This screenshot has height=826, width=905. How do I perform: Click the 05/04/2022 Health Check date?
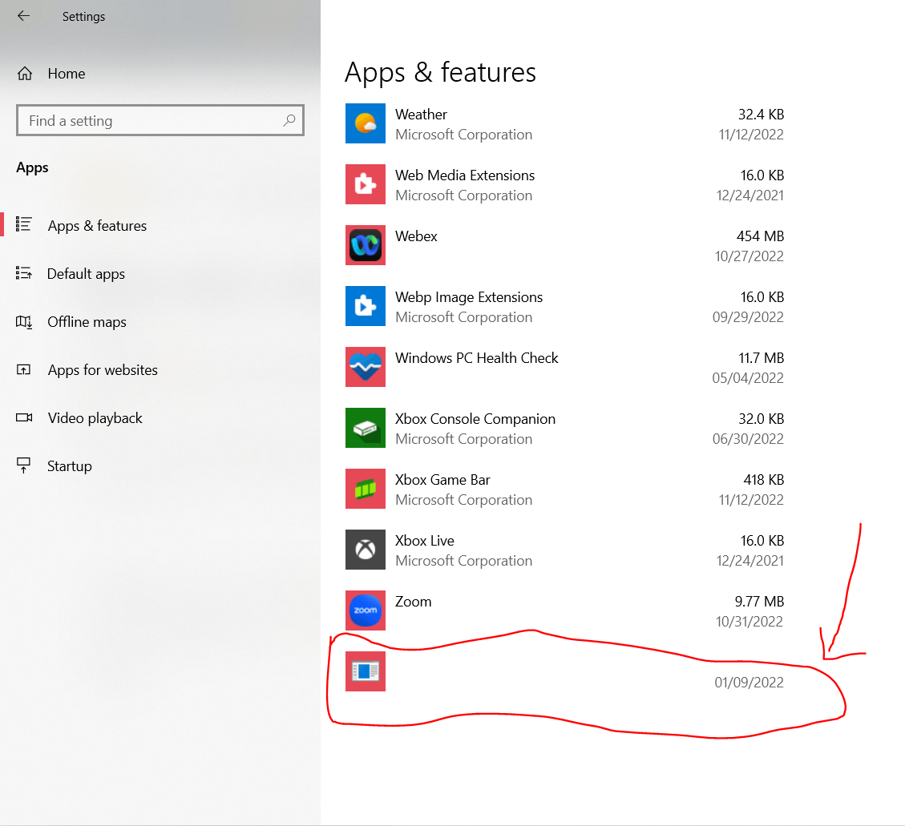tap(748, 378)
